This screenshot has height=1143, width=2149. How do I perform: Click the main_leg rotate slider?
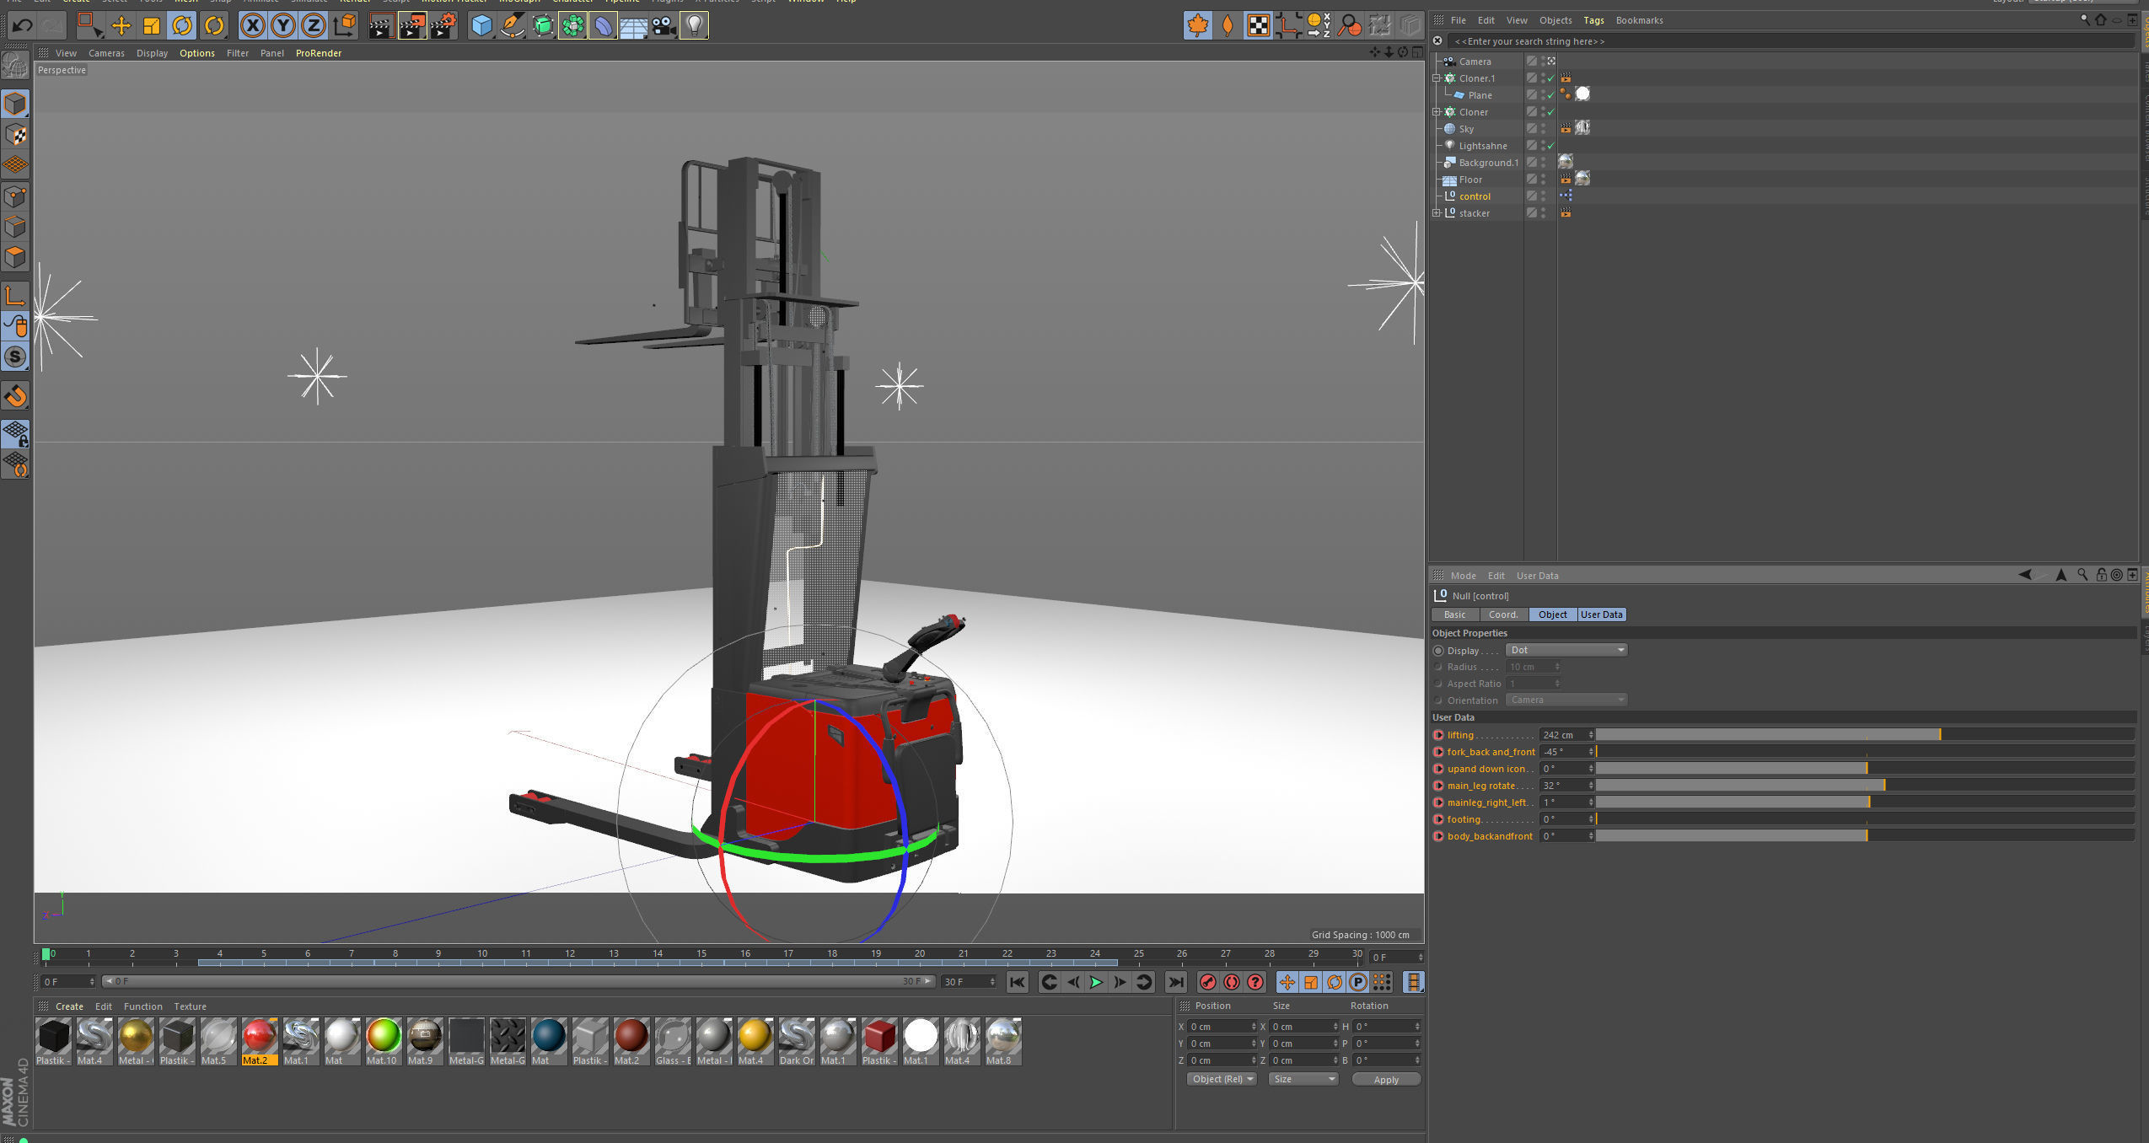(x=1863, y=786)
